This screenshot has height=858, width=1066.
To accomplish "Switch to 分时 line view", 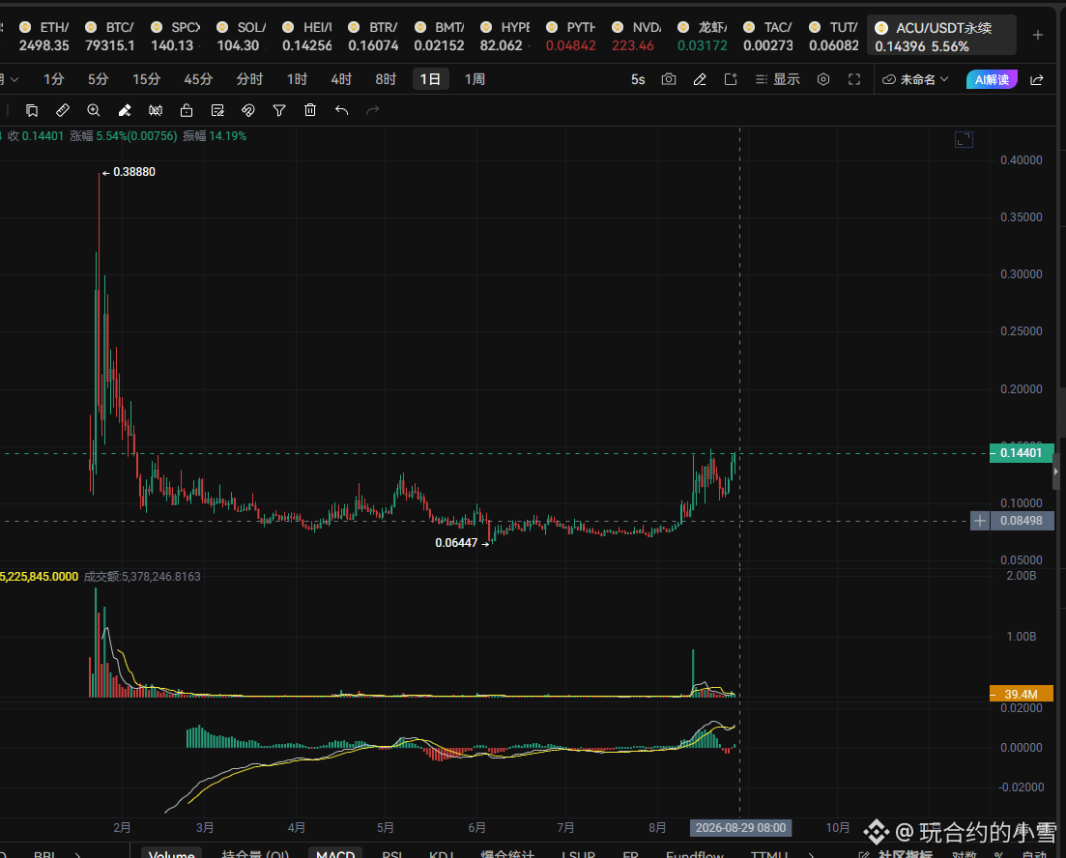I will [249, 79].
